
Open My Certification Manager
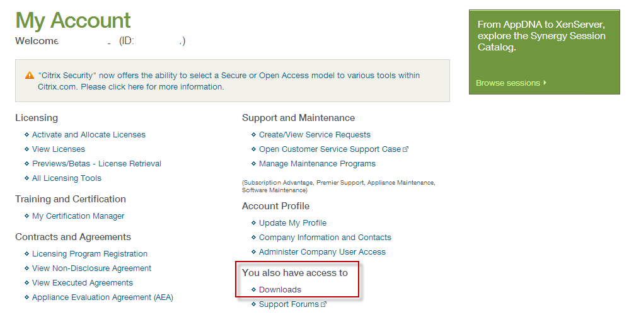78,216
